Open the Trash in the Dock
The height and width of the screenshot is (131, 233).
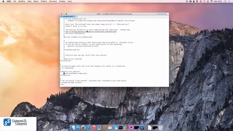coord(160,127)
